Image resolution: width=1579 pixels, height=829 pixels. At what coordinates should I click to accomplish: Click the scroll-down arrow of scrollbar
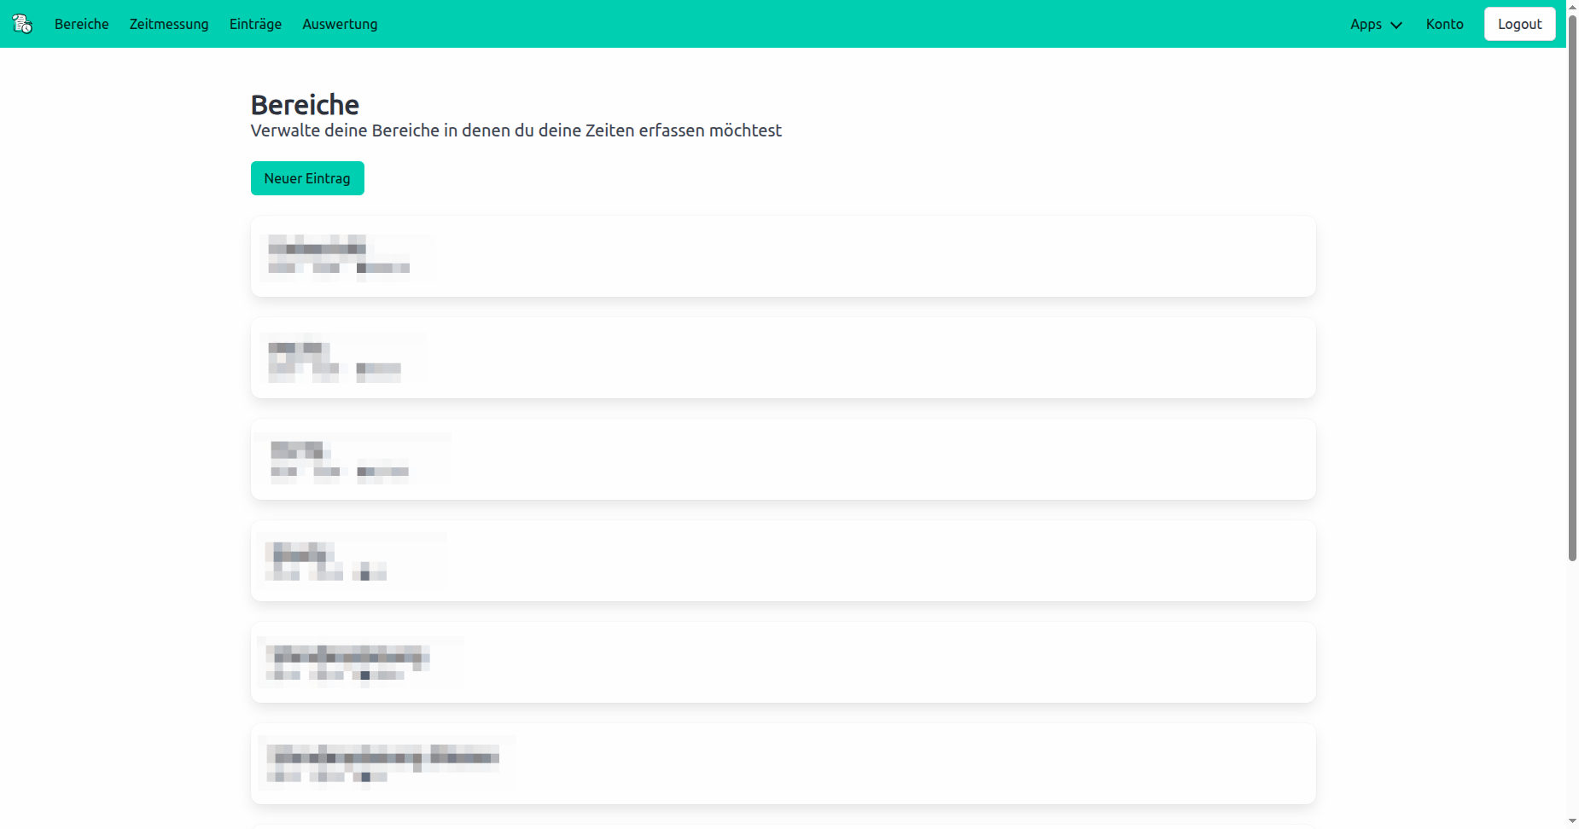click(x=1572, y=821)
